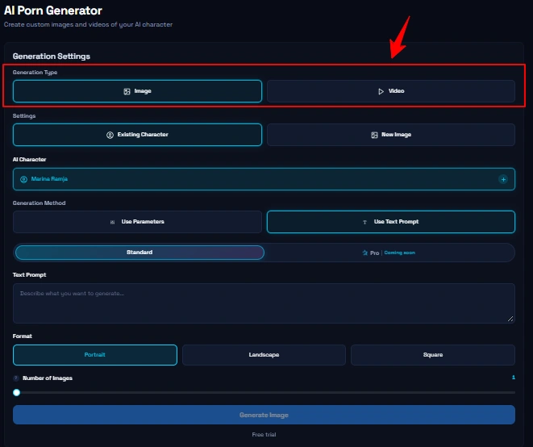Select the Landscape format
Image resolution: width=533 pixels, height=447 pixels.
pyautogui.click(x=264, y=355)
